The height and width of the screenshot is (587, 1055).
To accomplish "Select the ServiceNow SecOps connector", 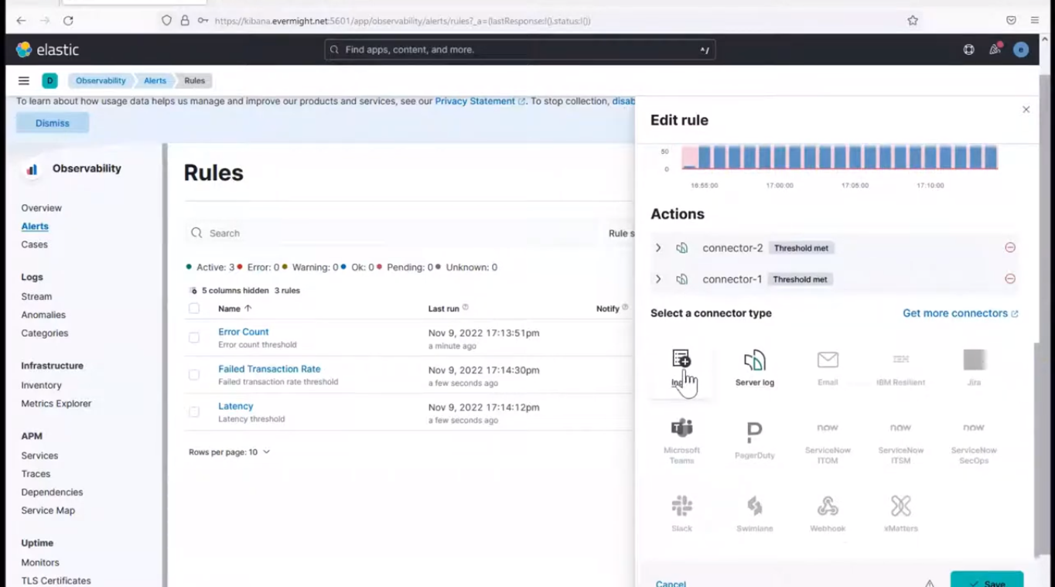I will [974, 441].
